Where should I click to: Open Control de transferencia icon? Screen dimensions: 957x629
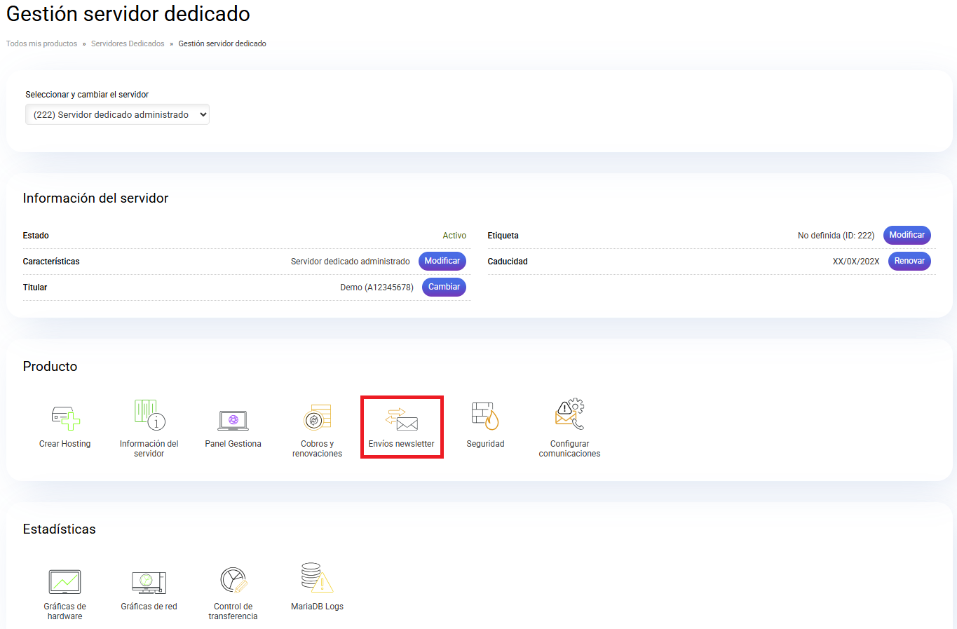[x=233, y=580]
